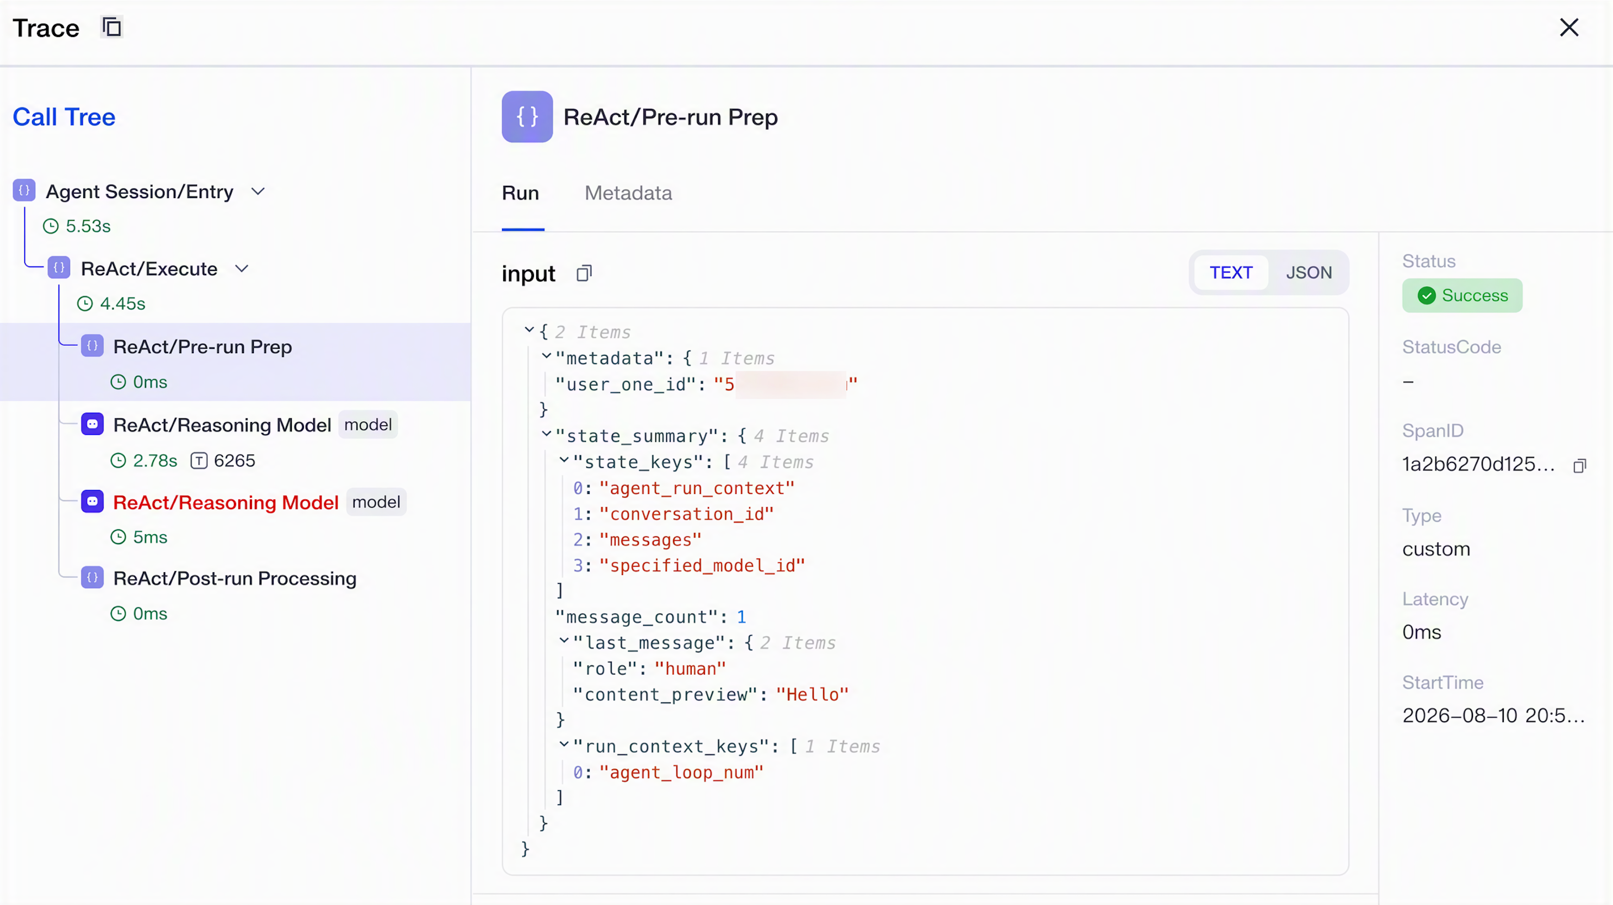Screen dimensions: 1613x905
Task: Close the Trace panel
Action: [1569, 28]
